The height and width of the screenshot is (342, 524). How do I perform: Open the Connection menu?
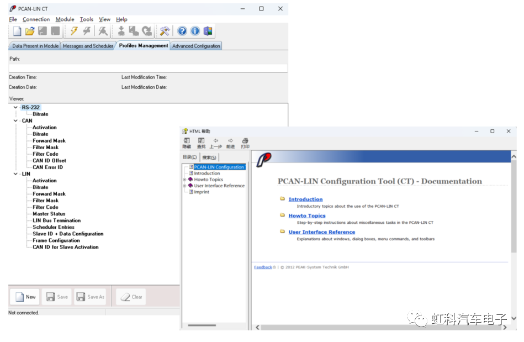pyautogui.click(x=36, y=19)
